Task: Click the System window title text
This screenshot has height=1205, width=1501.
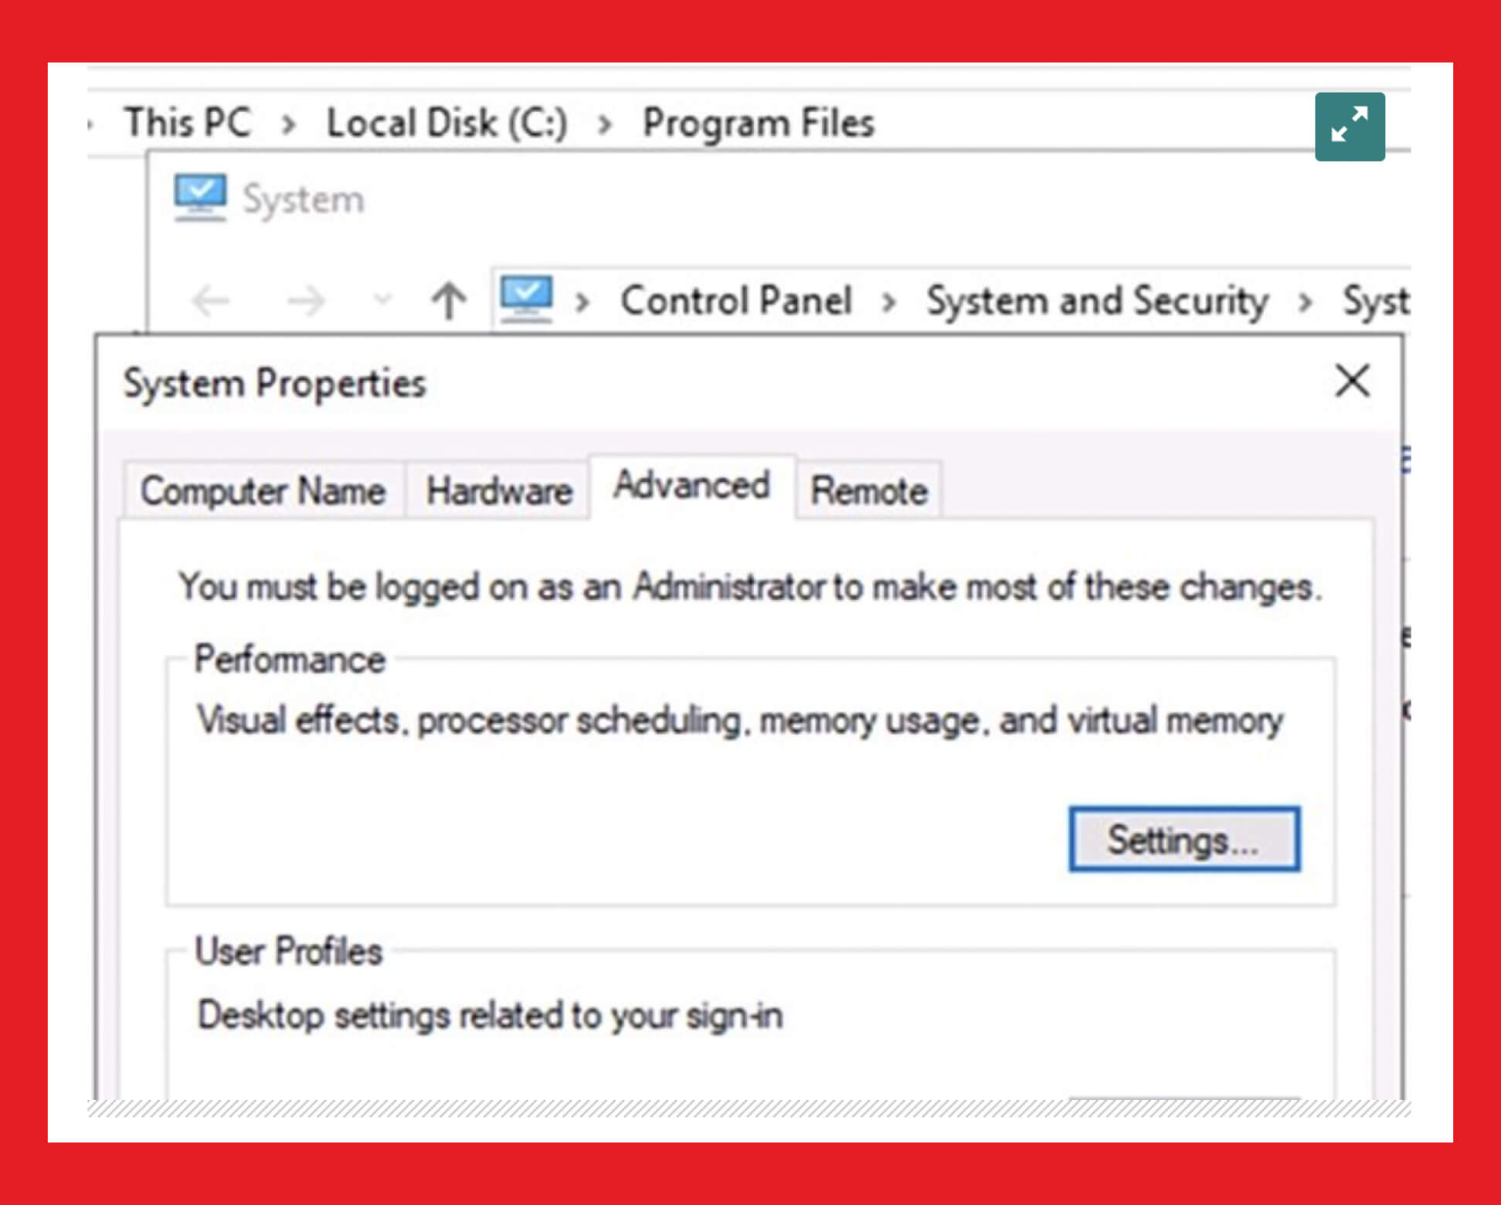Action: click(x=303, y=199)
